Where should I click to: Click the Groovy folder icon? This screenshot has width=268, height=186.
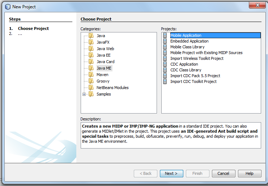click(x=91, y=81)
